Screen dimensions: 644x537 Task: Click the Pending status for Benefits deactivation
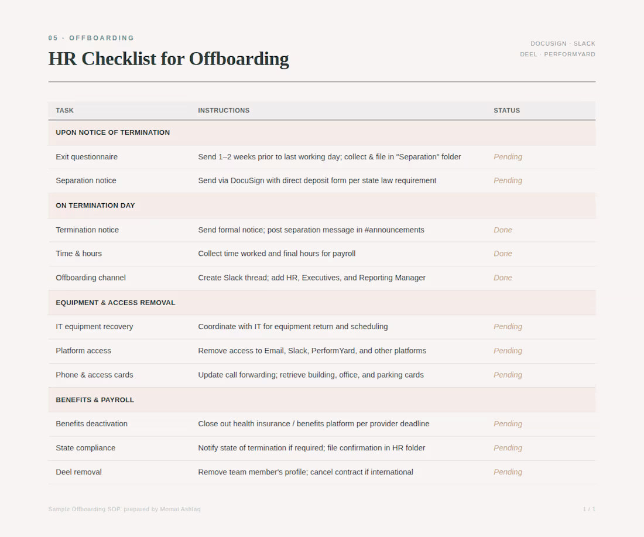coord(508,424)
